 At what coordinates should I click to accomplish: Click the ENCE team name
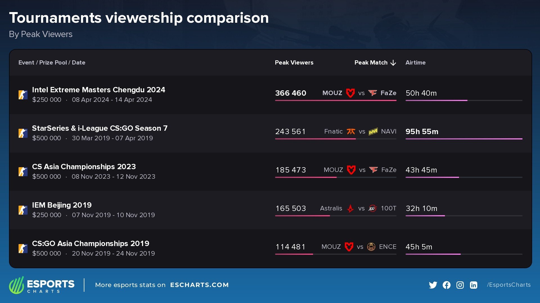coord(388,247)
